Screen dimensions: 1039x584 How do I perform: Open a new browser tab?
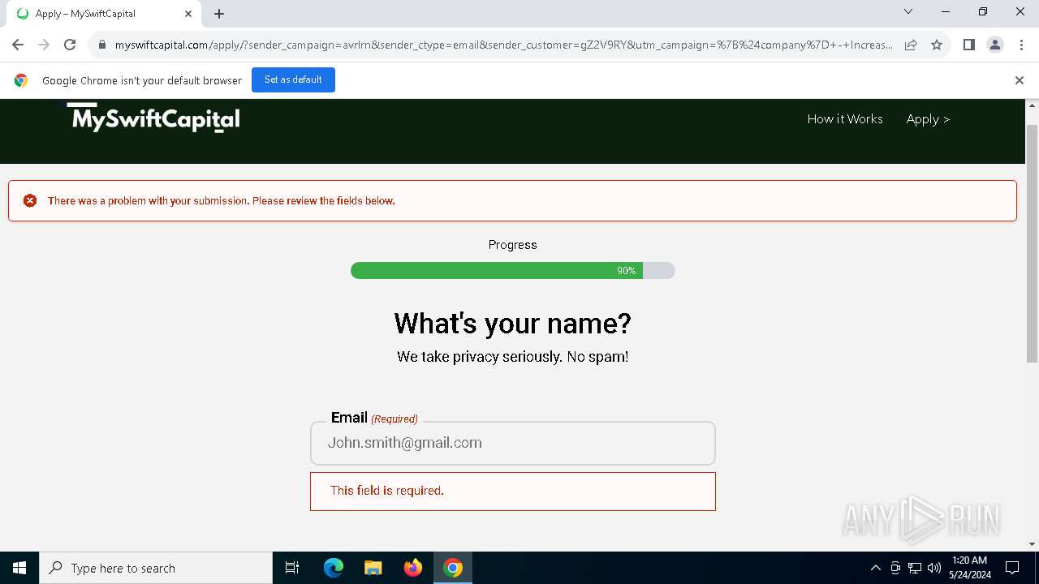pos(219,14)
